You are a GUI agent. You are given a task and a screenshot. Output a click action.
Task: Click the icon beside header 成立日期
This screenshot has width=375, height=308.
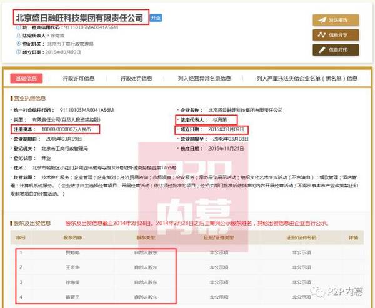pos(17,53)
